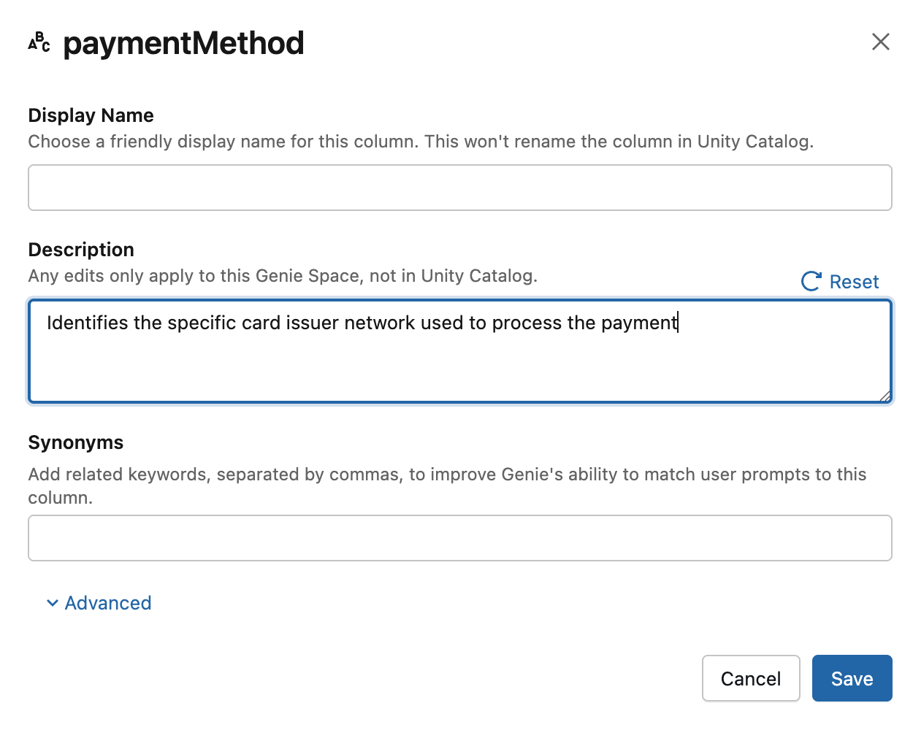913x730 pixels.
Task: Close the paymentMethod dialog with X
Action: coord(880,42)
